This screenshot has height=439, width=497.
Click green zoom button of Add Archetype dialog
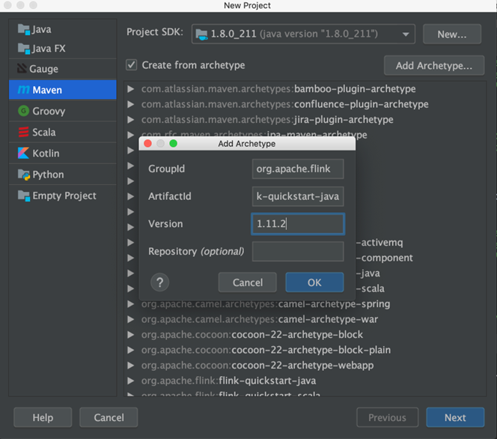point(174,143)
